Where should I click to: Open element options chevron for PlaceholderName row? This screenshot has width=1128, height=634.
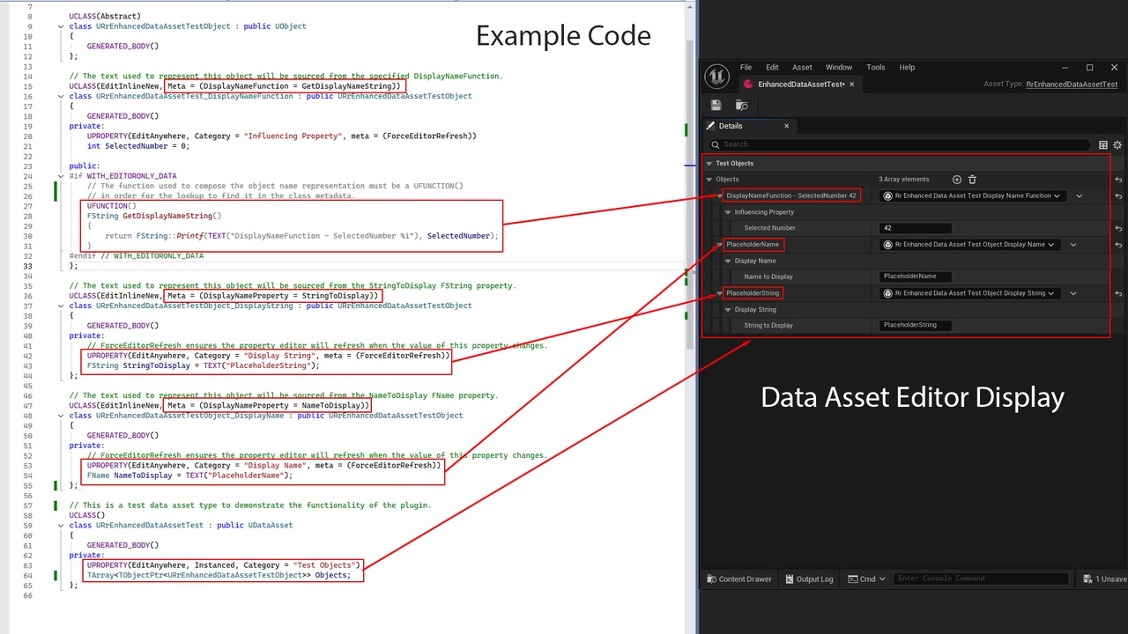click(1073, 244)
